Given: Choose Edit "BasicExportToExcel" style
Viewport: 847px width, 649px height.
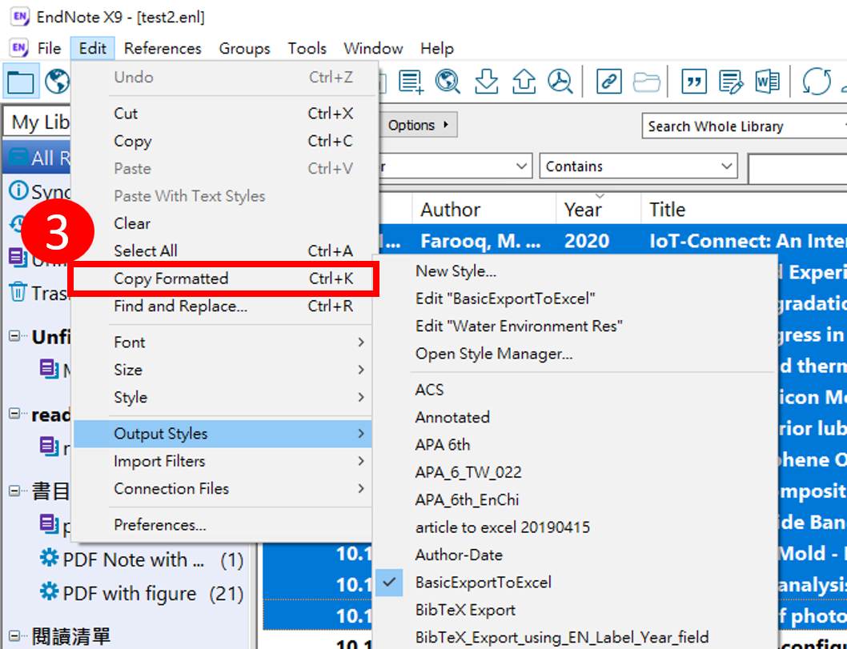Looking at the screenshot, I should pyautogui.click(x=576, y=298).
